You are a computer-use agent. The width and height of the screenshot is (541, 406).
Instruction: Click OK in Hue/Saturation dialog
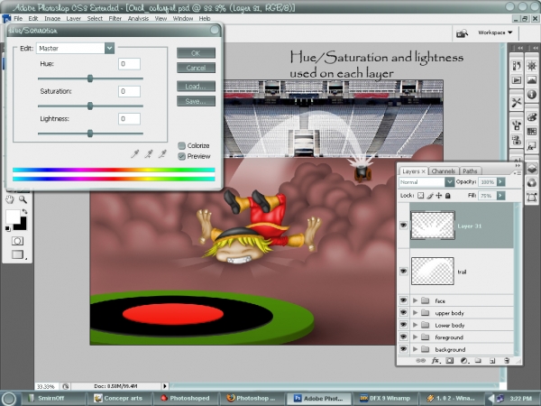[x=196, y=53]
